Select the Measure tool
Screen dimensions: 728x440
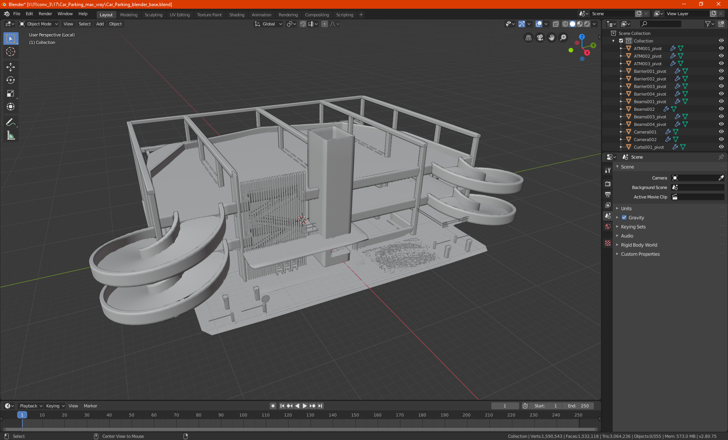click(x=11, y=135)
